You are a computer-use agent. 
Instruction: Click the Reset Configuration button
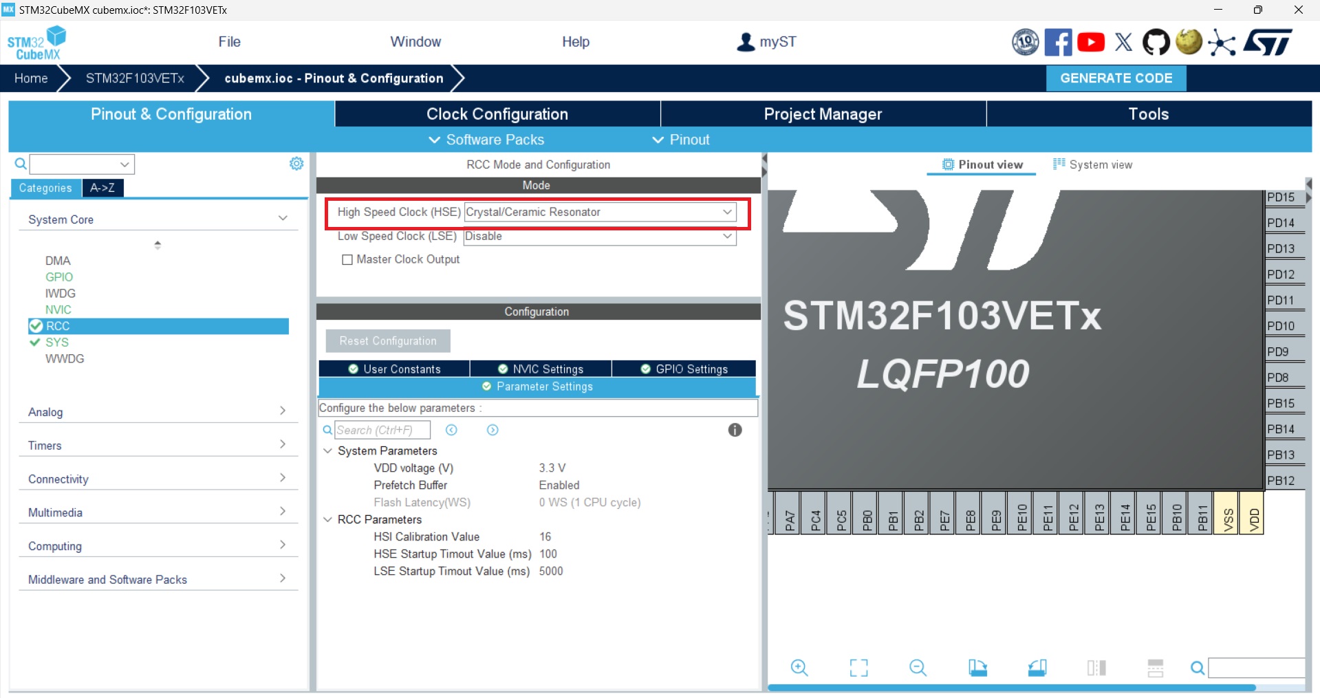tap(388, 341)
